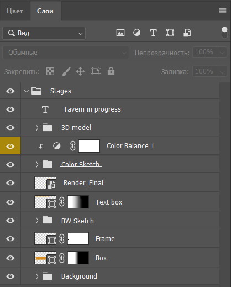Expand the 3D model group
This screenshot has width=231, height=287.
point(37,128)
